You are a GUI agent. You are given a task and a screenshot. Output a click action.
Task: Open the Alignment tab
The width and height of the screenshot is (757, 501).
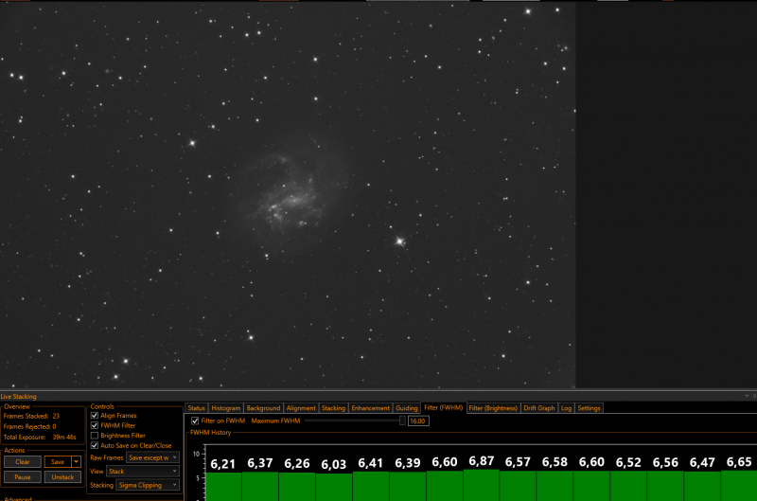click(301, 408)
